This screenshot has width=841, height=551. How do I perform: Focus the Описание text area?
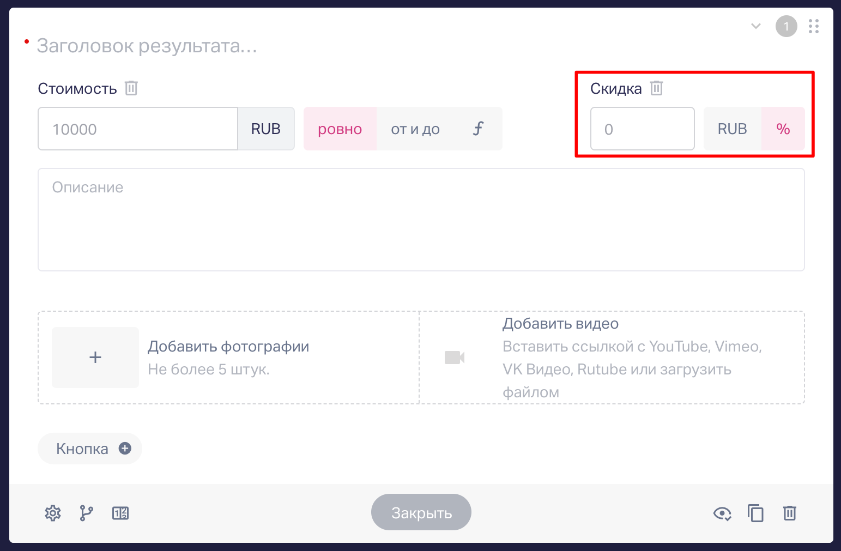421,220
